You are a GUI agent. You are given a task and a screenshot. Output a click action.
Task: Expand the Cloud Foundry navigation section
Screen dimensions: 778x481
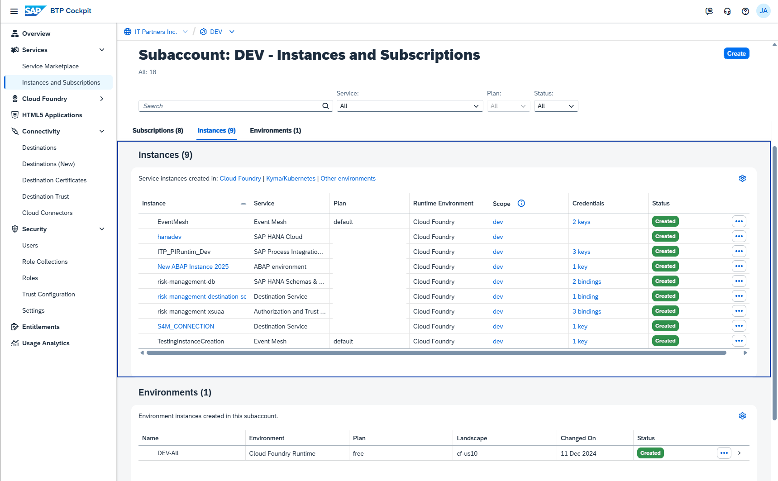(x=102, y=99)
